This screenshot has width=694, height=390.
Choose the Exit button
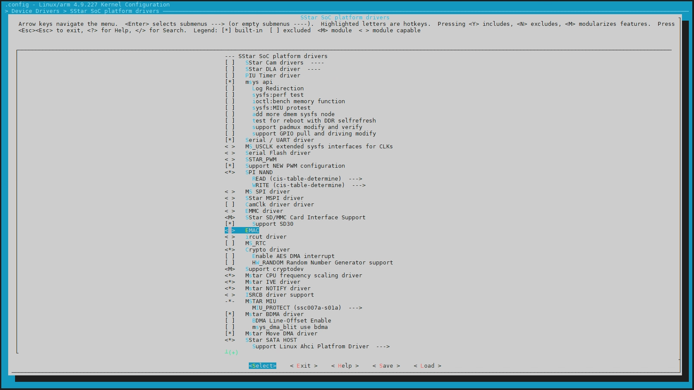303,366
